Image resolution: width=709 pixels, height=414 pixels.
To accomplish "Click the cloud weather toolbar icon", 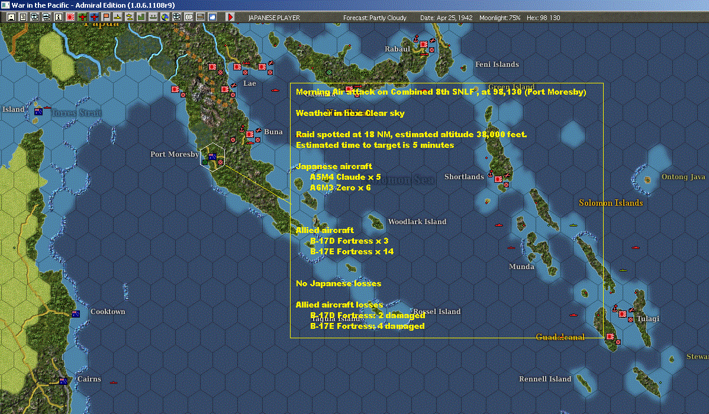I will [212, 17].
